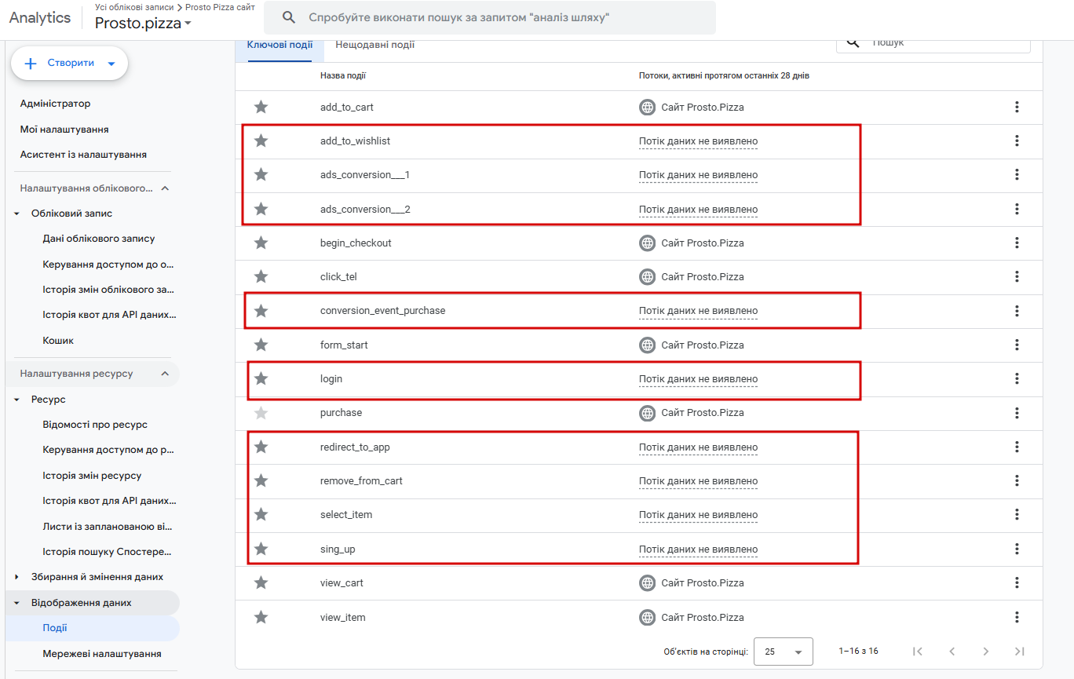The height and width of the screenshot is (679, 1074).
Task: Open Prosto.pizza property selector dropdown
Action: tap(143, 24)
